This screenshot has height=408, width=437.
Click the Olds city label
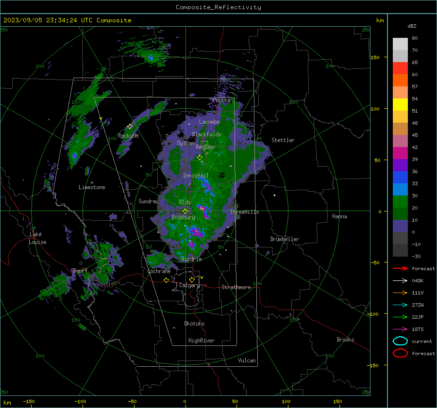pos(185,202)
